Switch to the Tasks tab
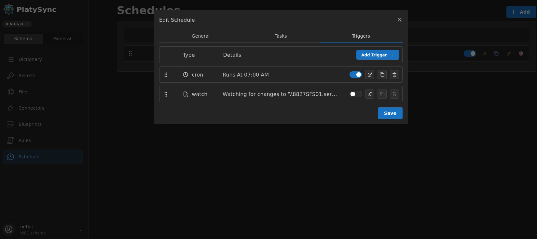Image resolution: width=537 pixels, height=239 pixels. (281, 36)
